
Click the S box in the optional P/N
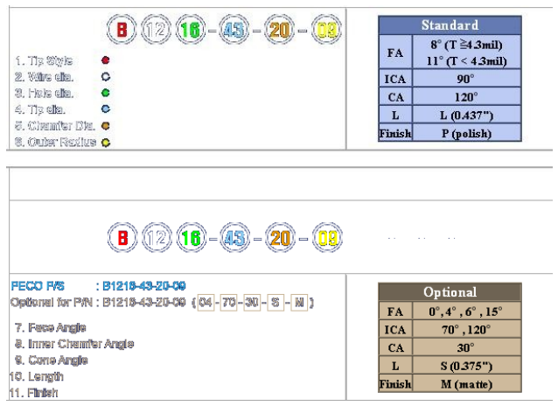277,303
